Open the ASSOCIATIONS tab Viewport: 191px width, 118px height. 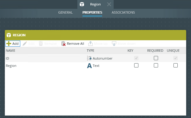(x=123, y=12)
